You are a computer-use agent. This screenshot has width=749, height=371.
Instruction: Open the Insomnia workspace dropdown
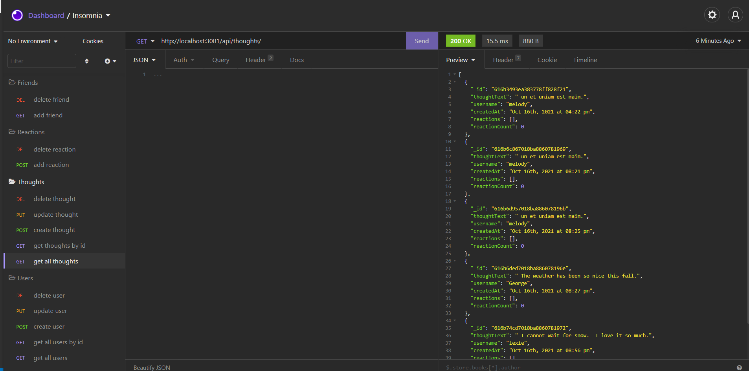tap(91, 15)
